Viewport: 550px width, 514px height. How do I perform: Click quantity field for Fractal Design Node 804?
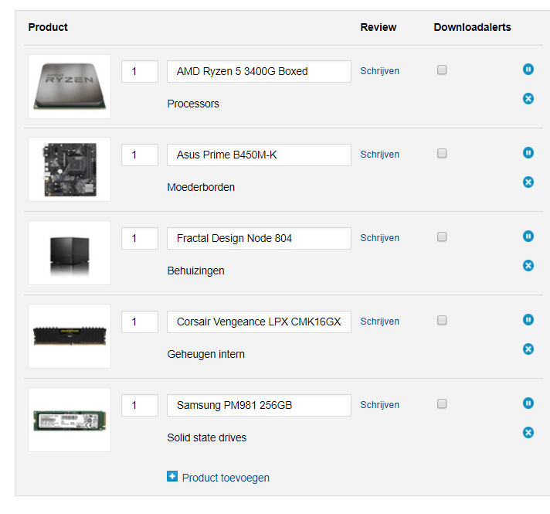coord(140,238)
